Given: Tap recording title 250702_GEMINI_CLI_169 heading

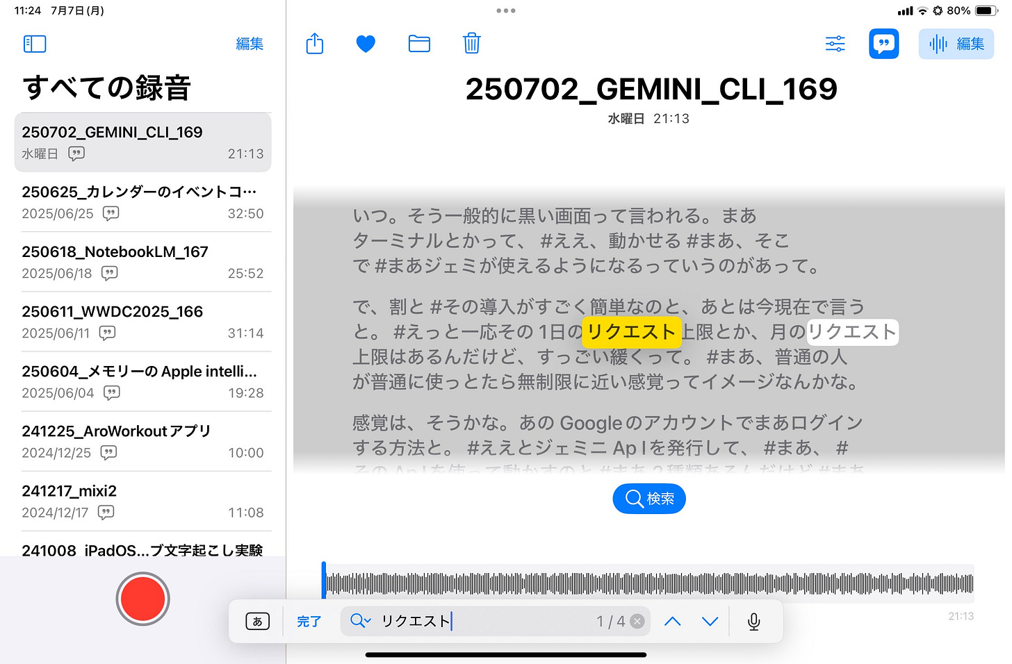Looking at the screenshot, I should [651, 89].
